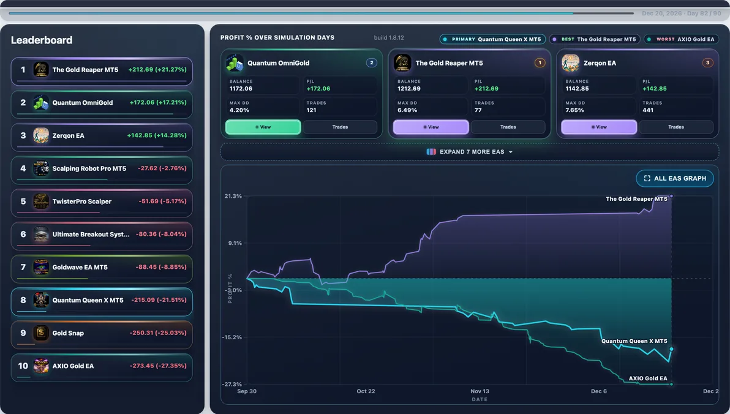Click rank badge 2 on Quantum OmniGold card
Viewport: 730px width, 414px height.
point(372,63)
